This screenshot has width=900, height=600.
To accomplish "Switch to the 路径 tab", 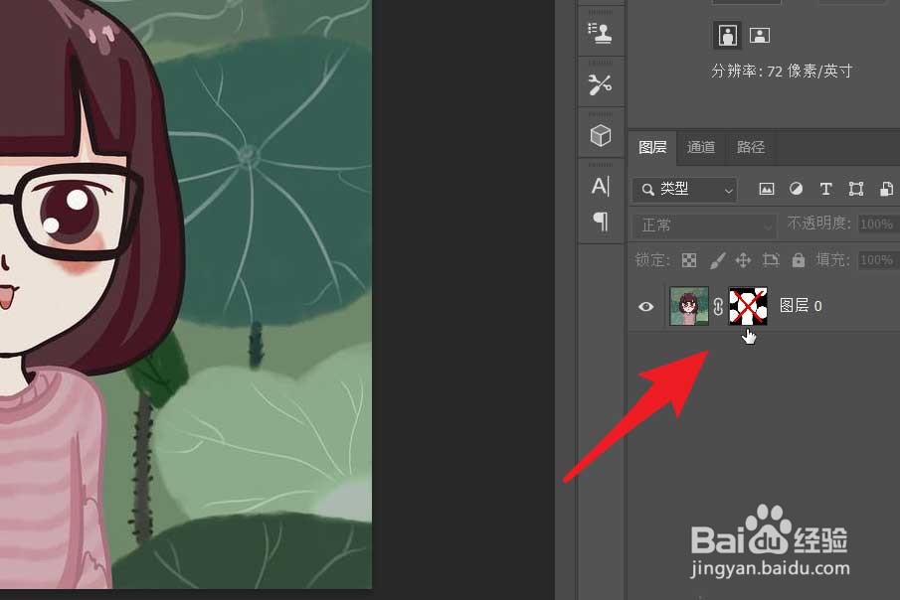I will coord(751,147).
